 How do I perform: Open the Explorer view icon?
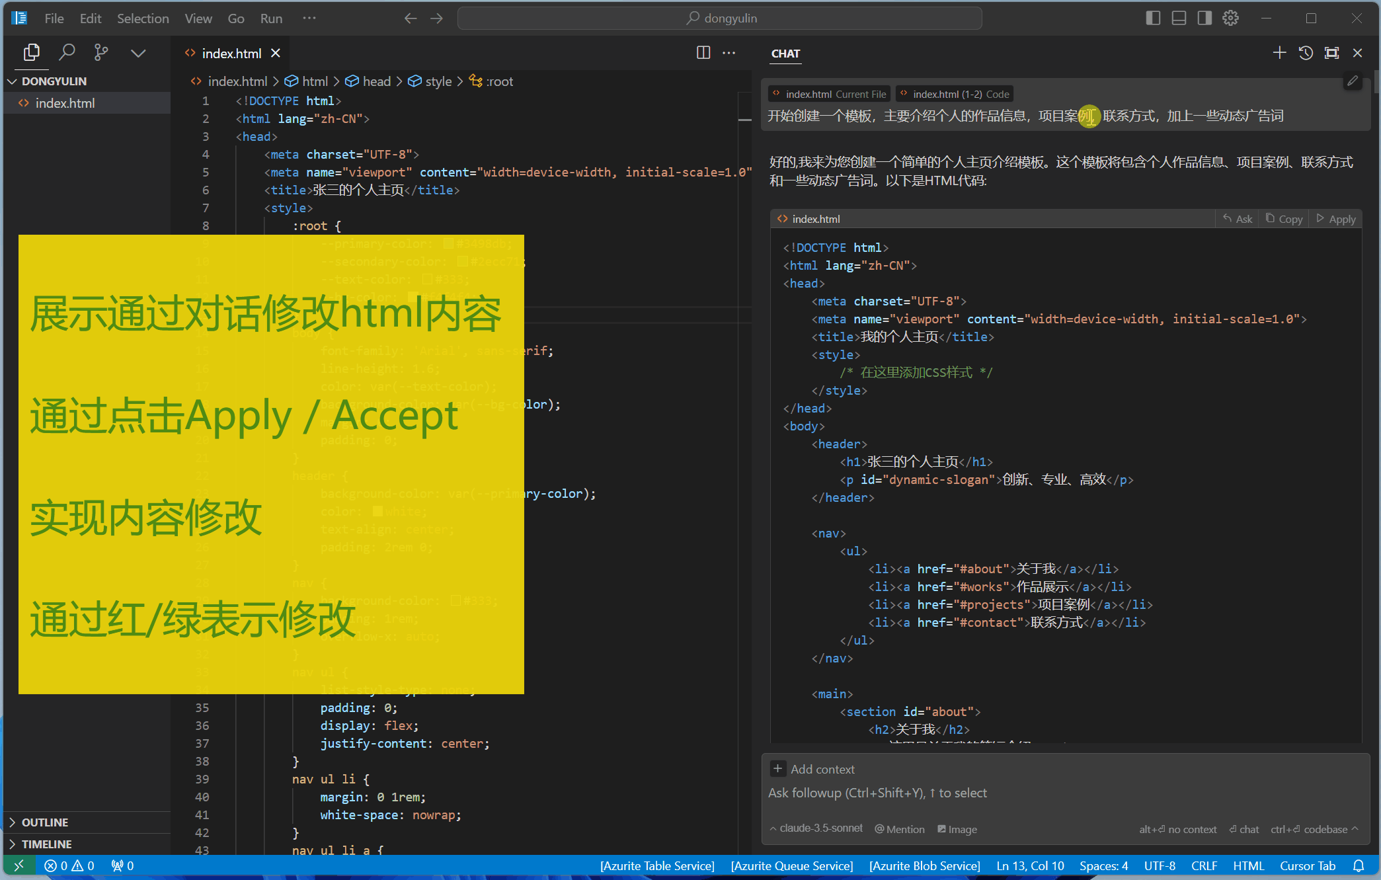(x=31, y=53)
